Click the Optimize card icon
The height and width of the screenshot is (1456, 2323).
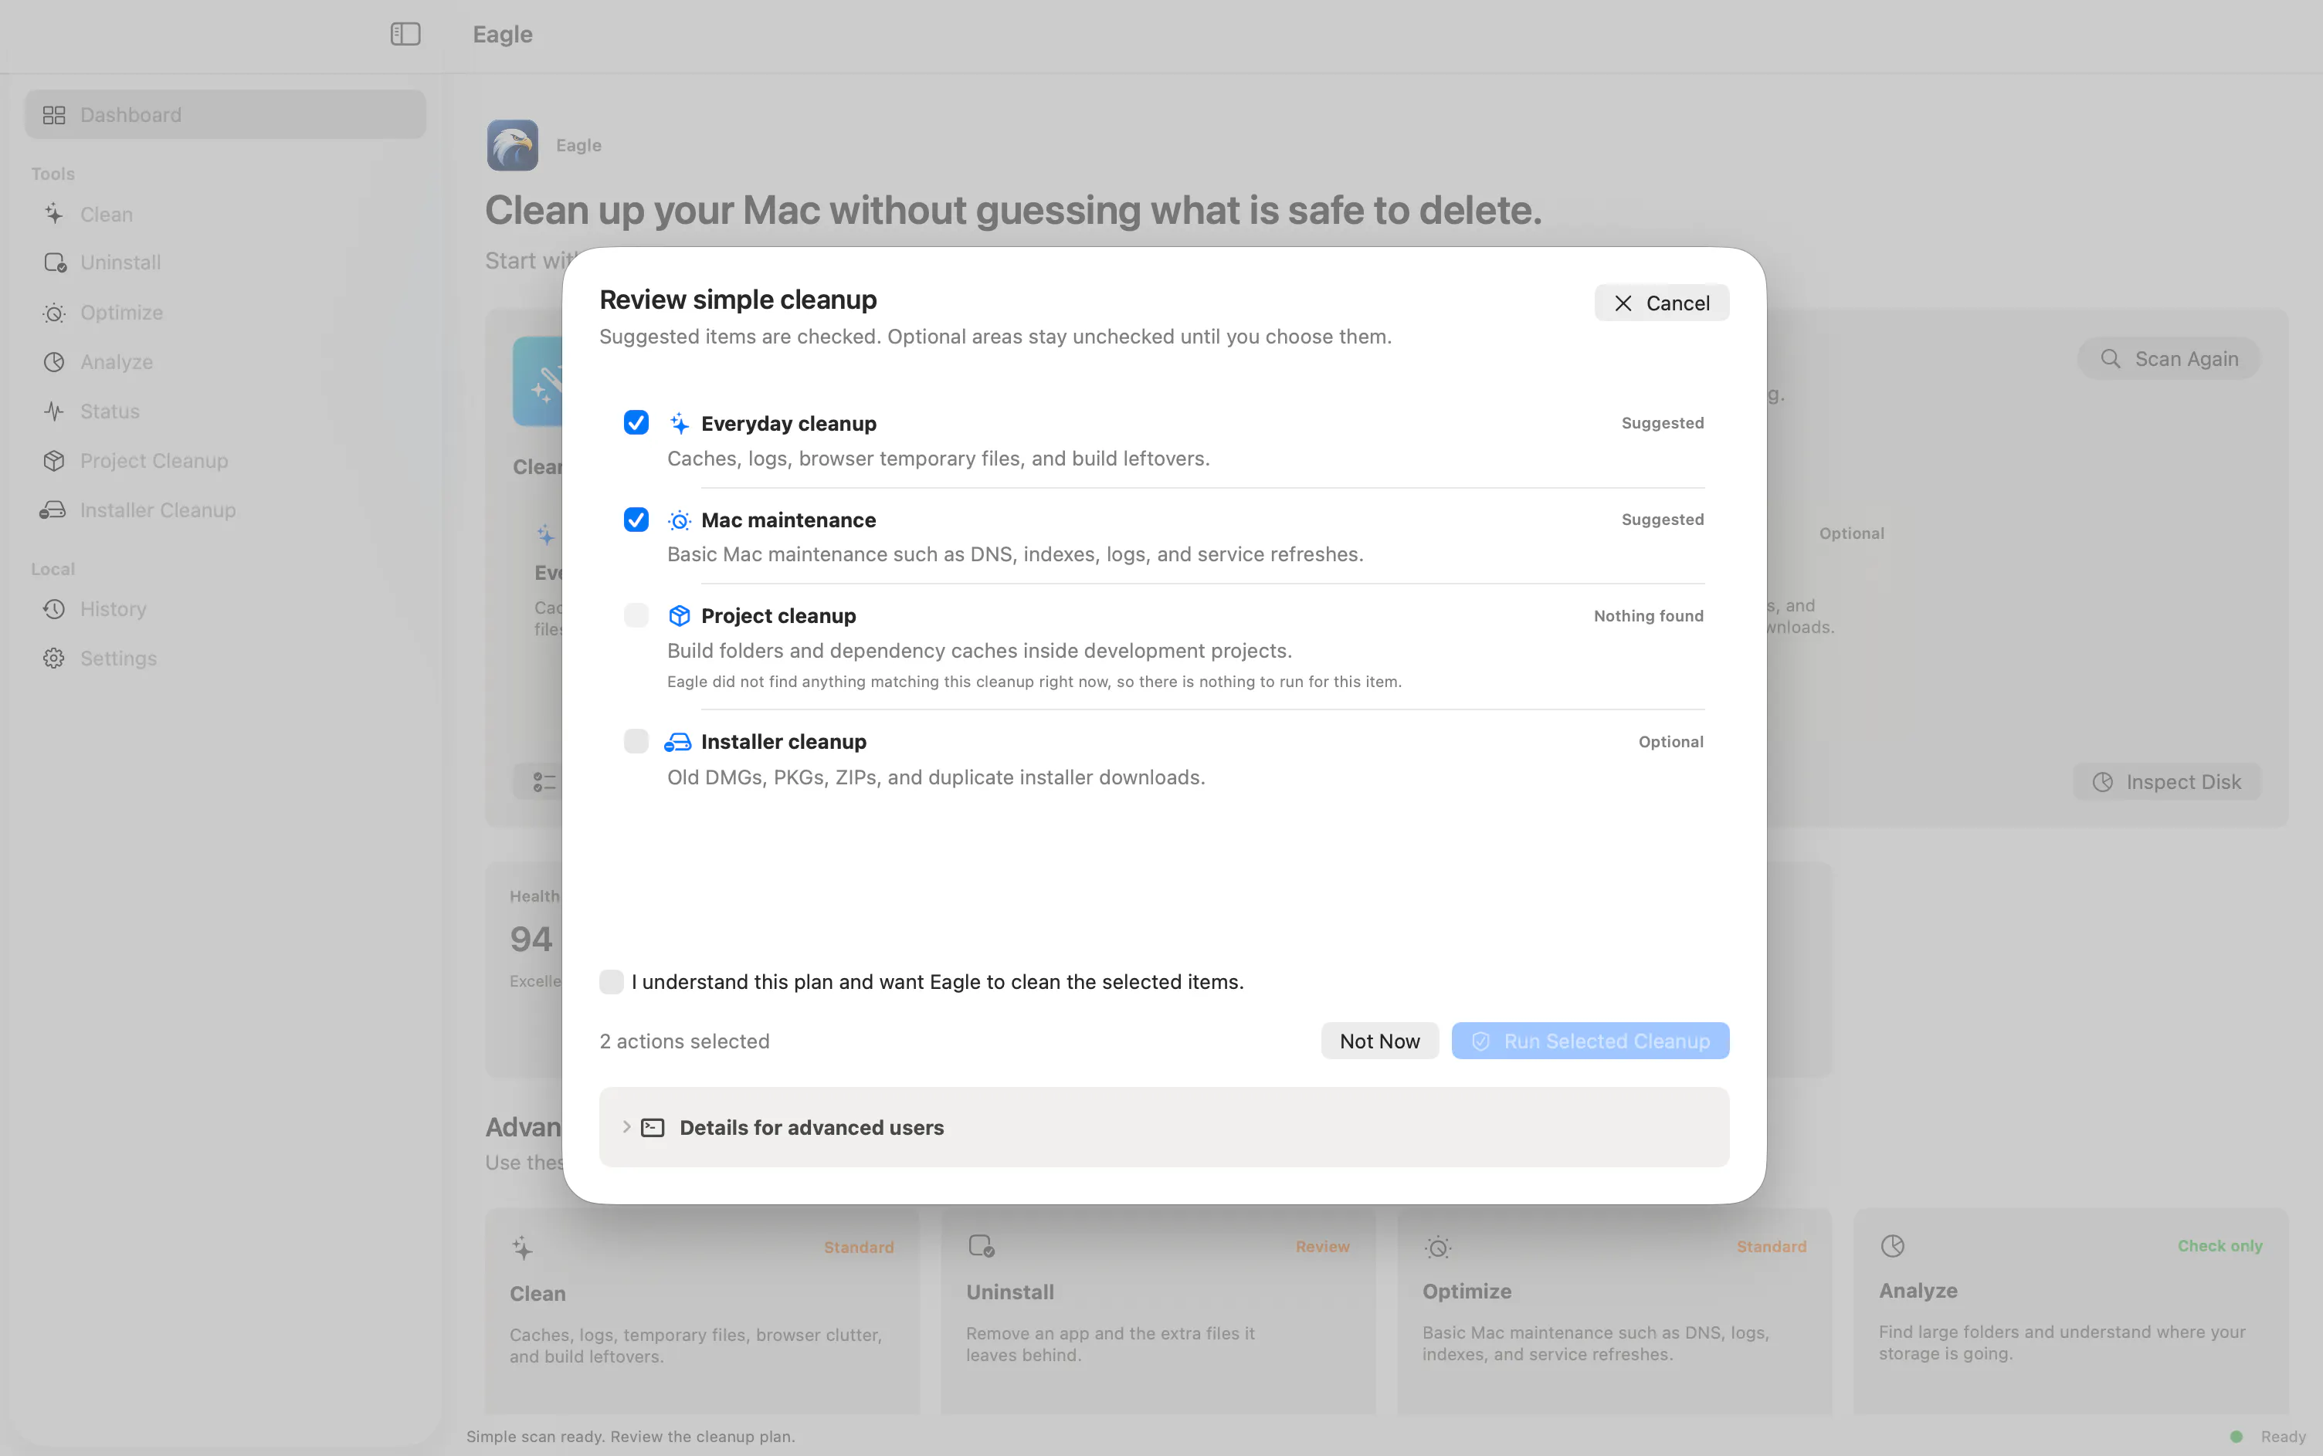click(x=1438, y=1248)
